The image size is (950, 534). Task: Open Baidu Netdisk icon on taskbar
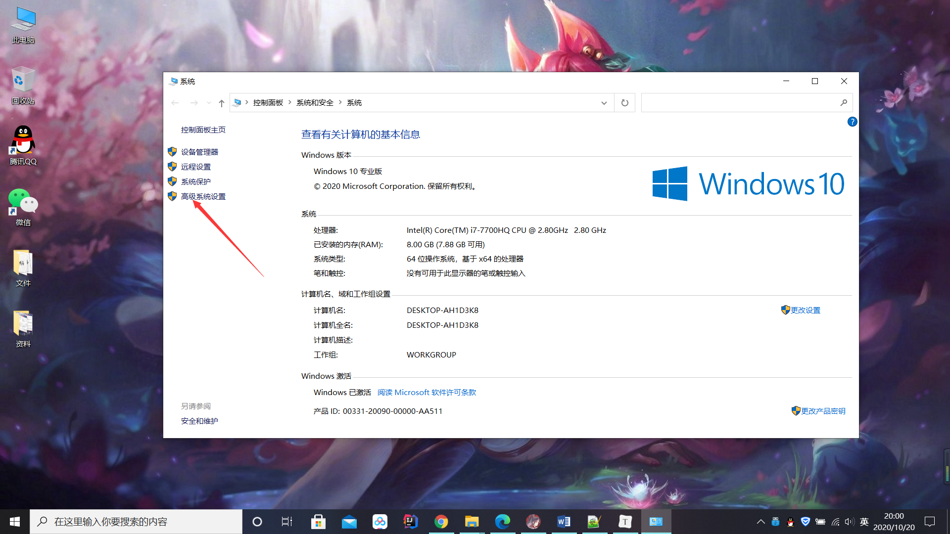380,522
